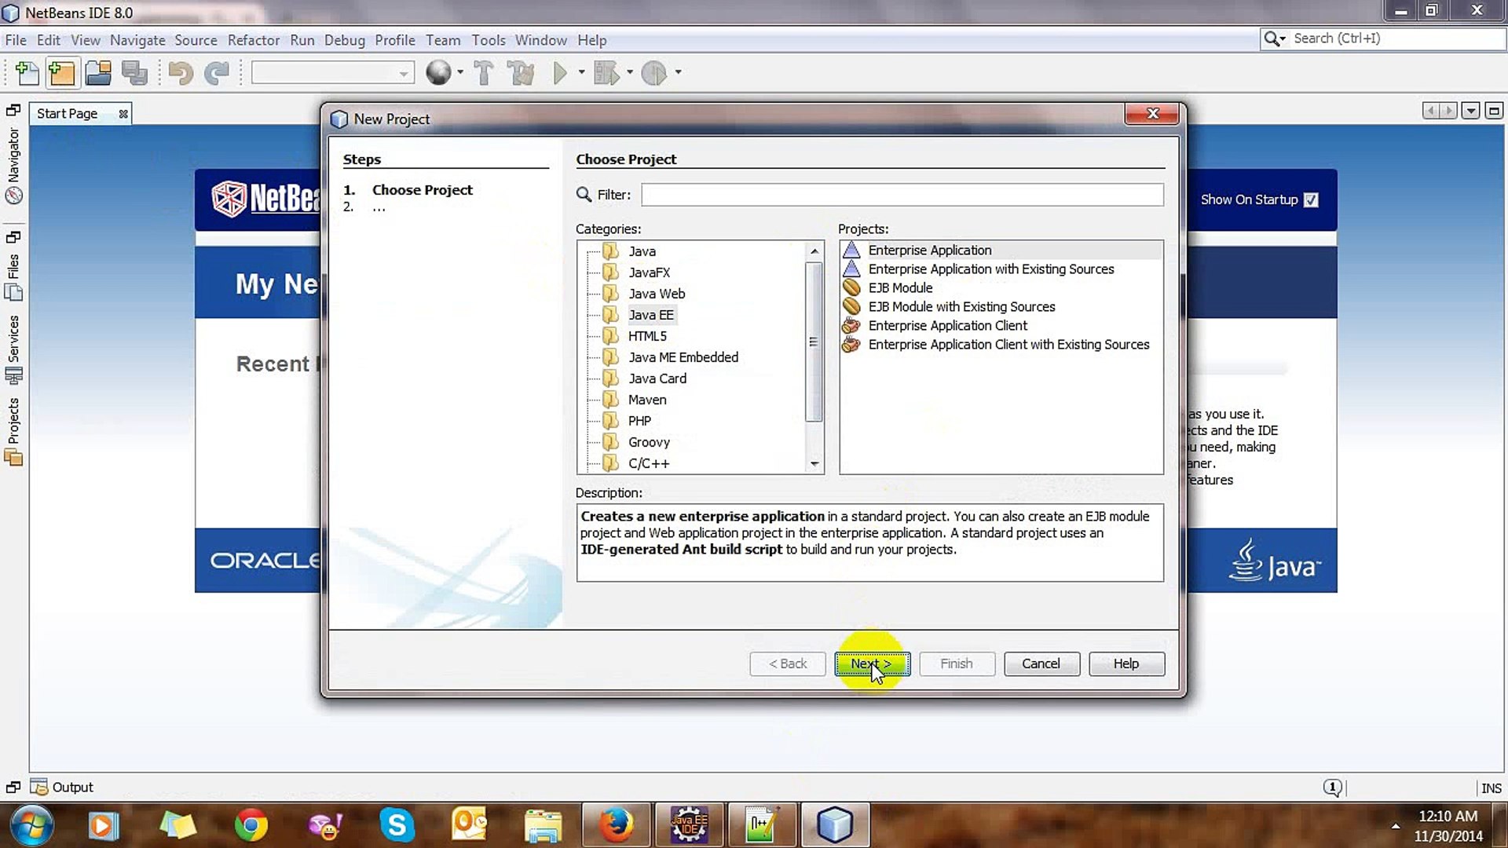Open dropdown arrow next to Debug Project

coord(630,73)
